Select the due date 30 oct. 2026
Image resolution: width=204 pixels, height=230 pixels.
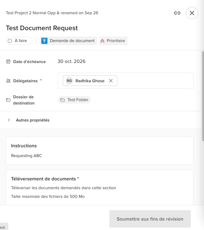coord(71,61)
